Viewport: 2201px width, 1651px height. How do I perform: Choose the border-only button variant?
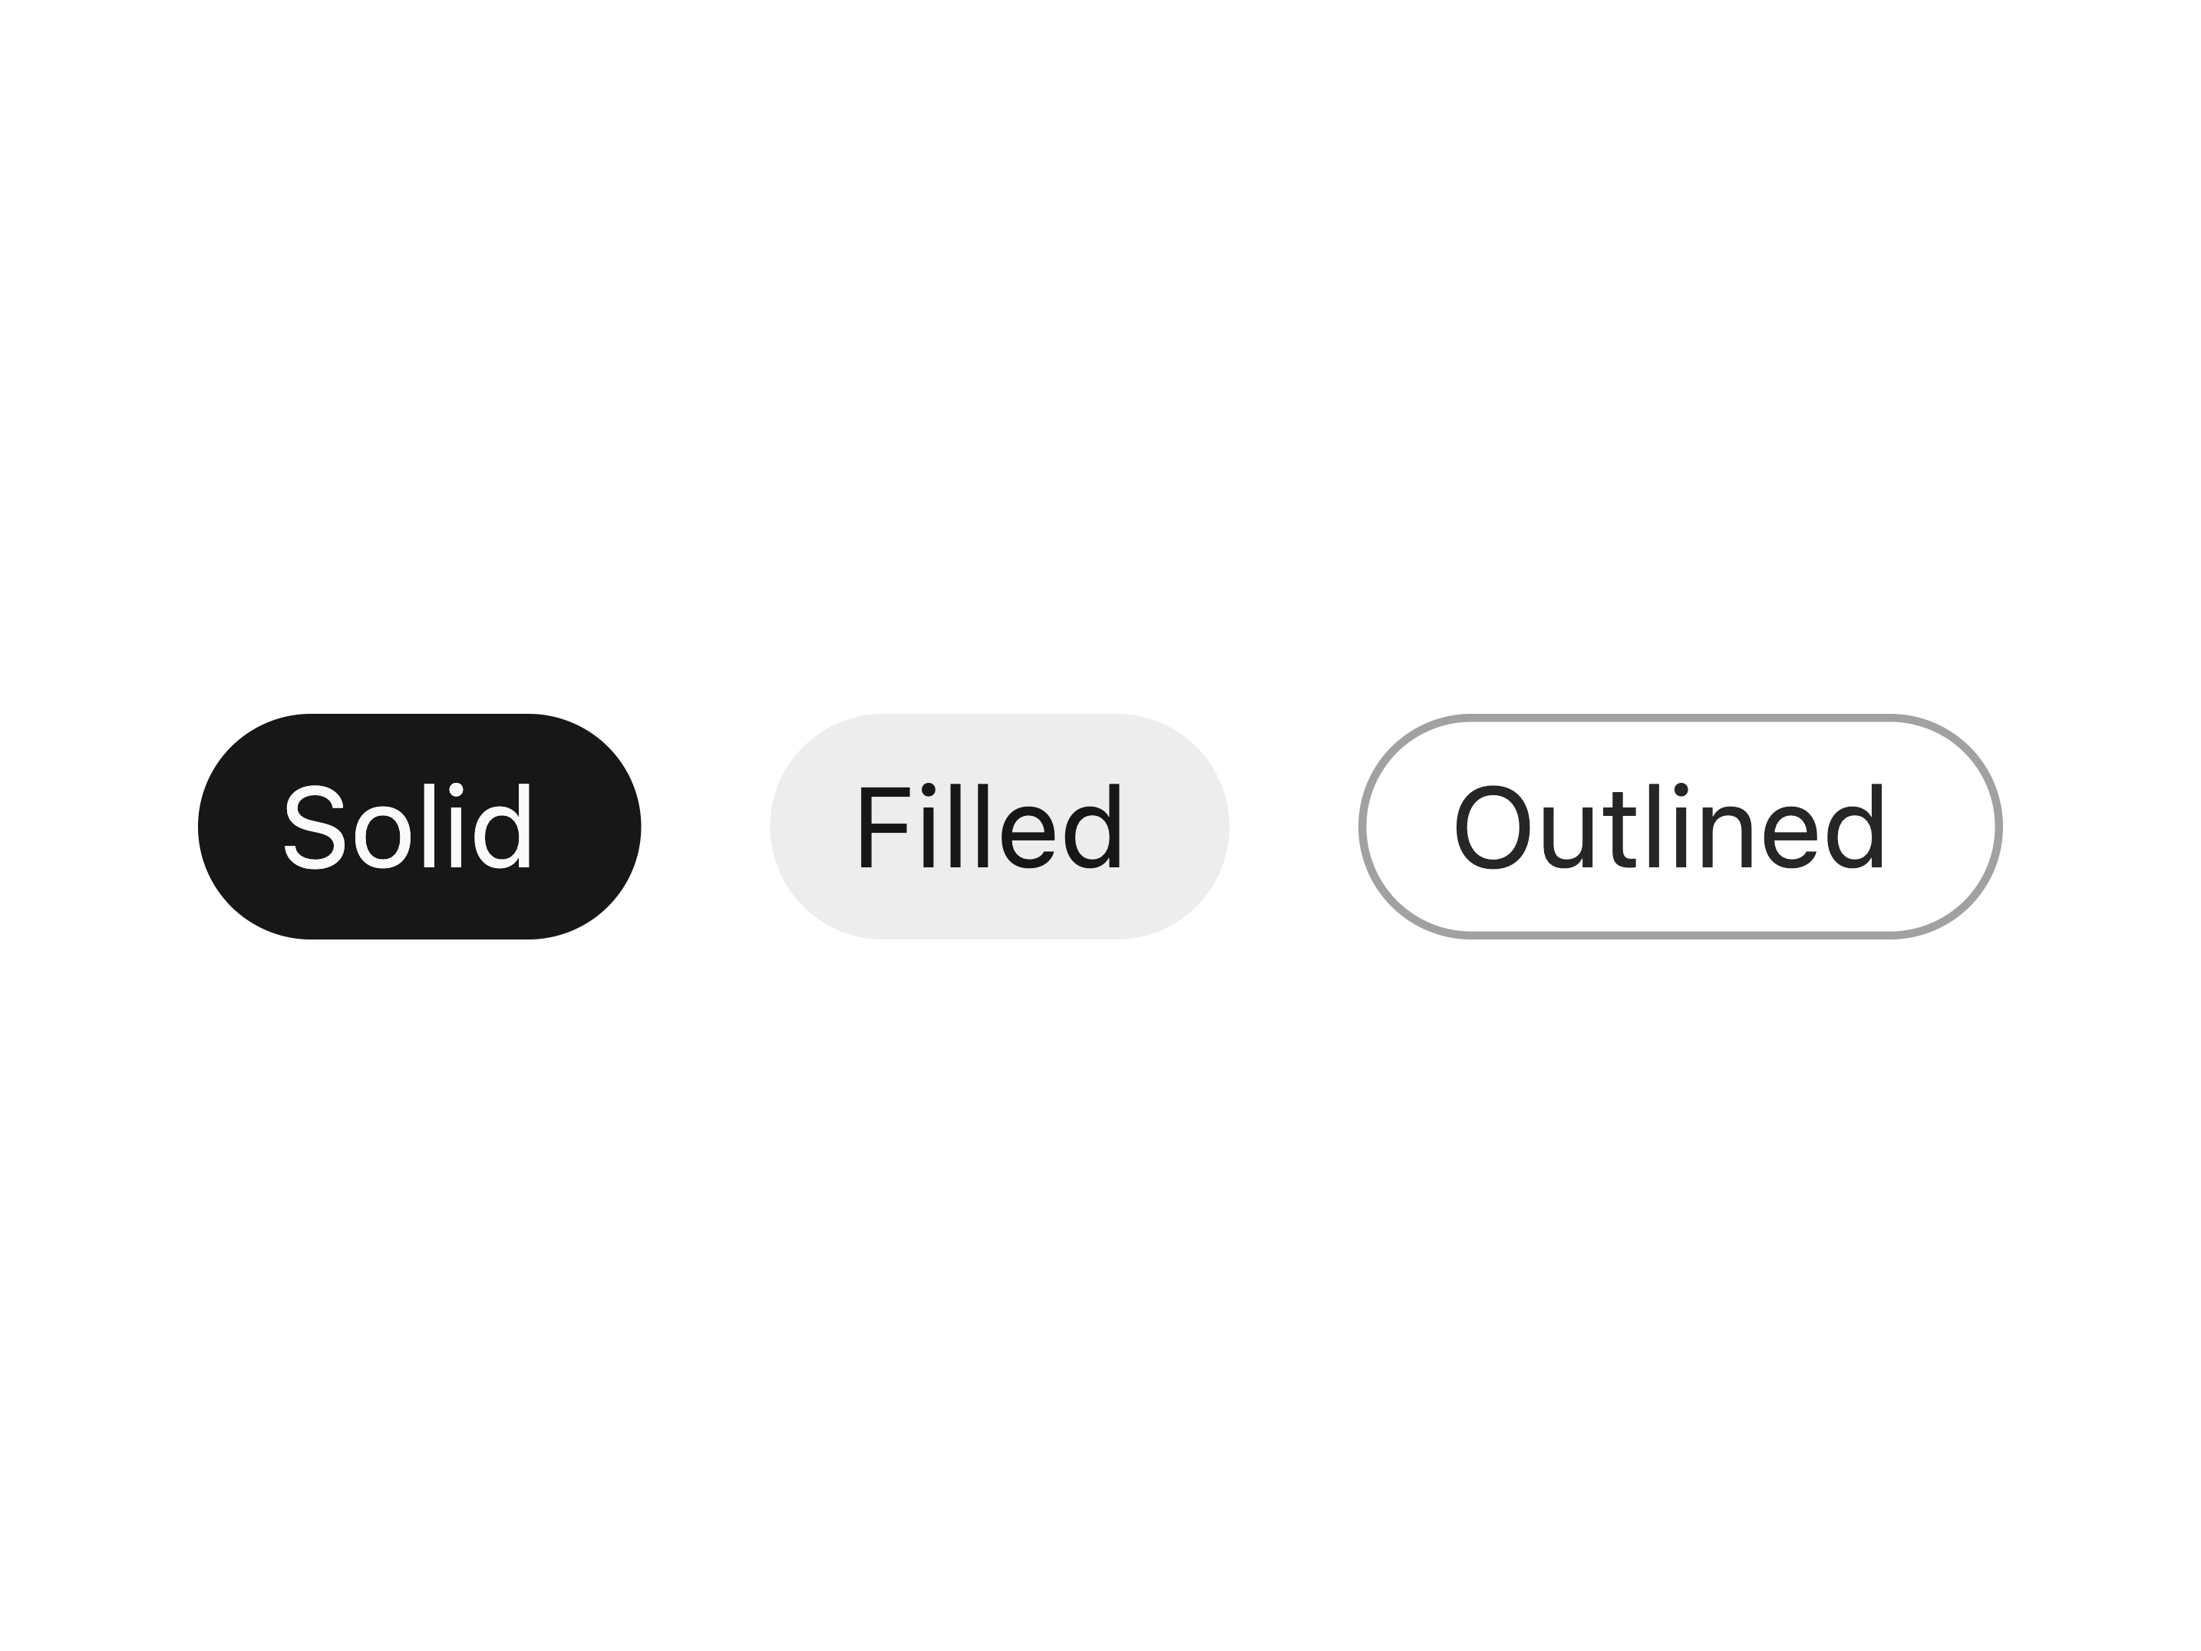1681,826
